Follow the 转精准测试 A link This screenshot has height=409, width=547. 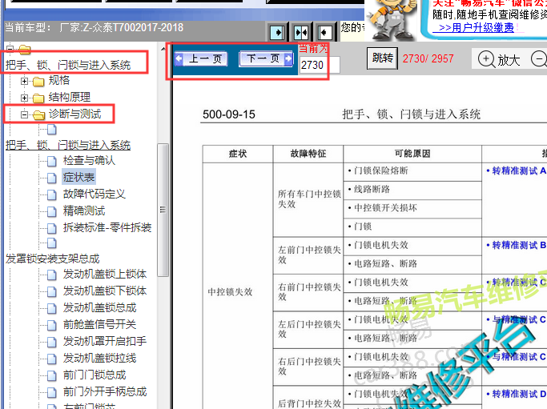click(516, 170)
